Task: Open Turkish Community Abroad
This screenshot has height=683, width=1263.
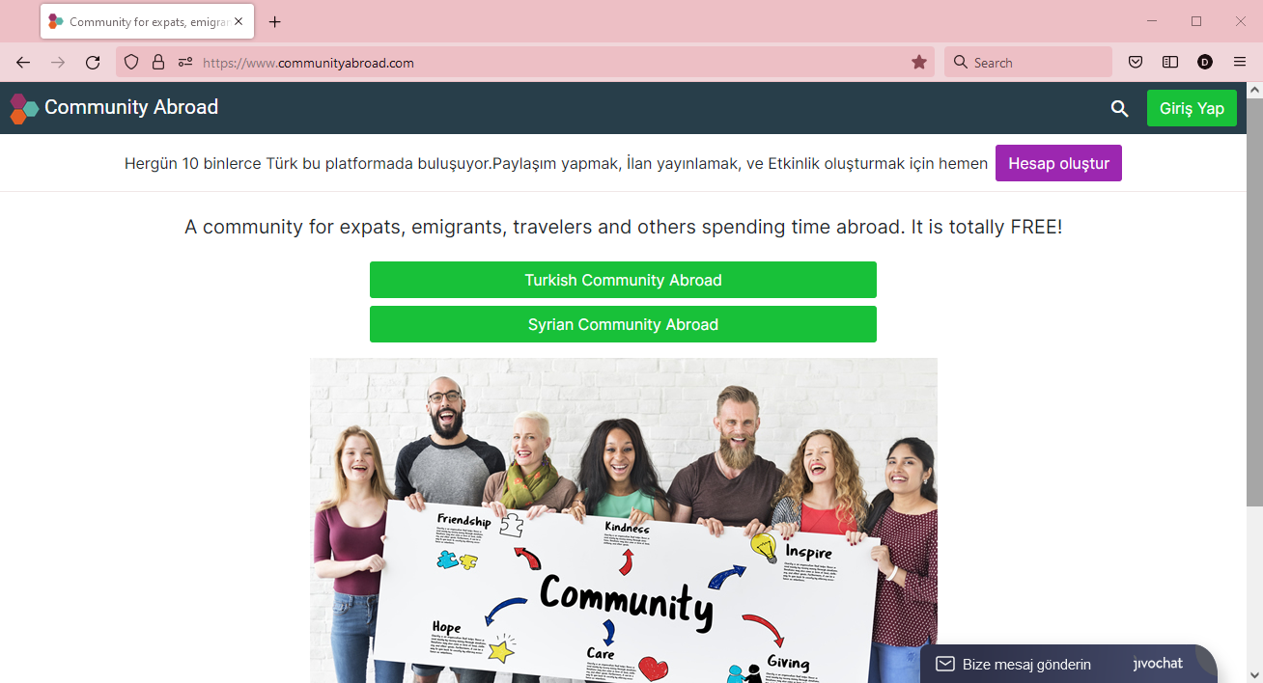Action: [623, 280]
